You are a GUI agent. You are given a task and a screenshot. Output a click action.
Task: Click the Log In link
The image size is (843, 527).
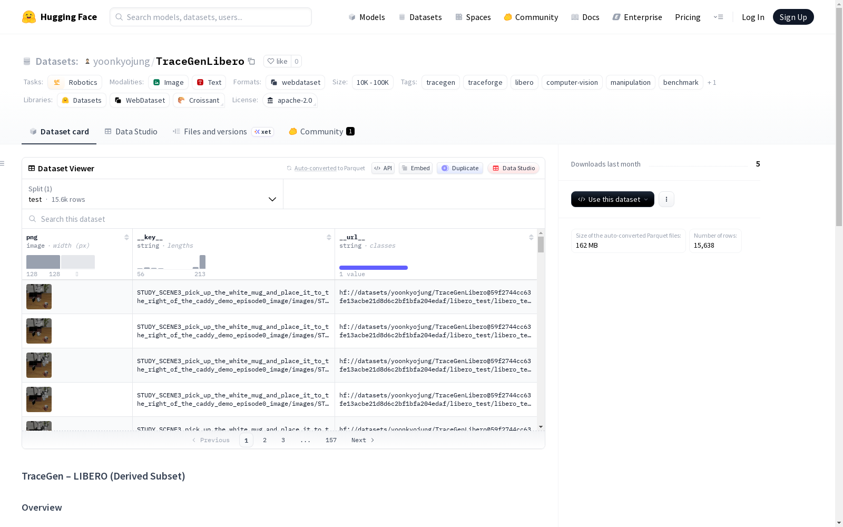click(x=753, y=17)
